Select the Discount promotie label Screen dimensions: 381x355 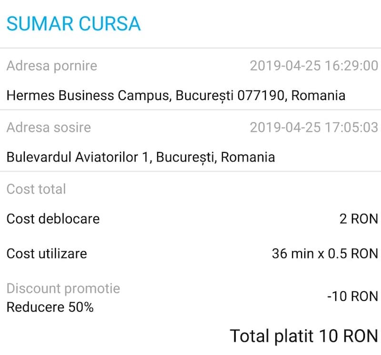63,288
